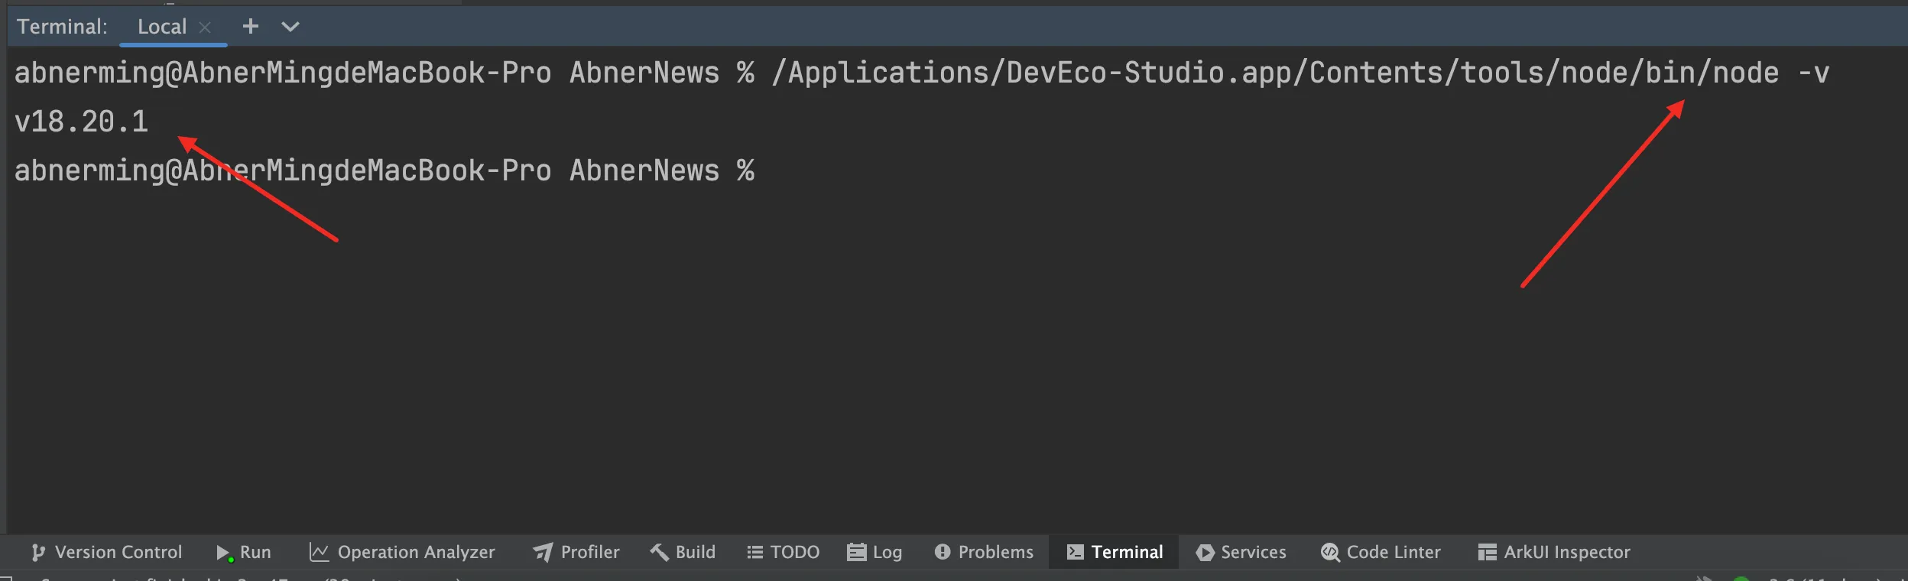Open the Version Control tool window
This screenshot has height=581, width=1908.
(106, 552)
